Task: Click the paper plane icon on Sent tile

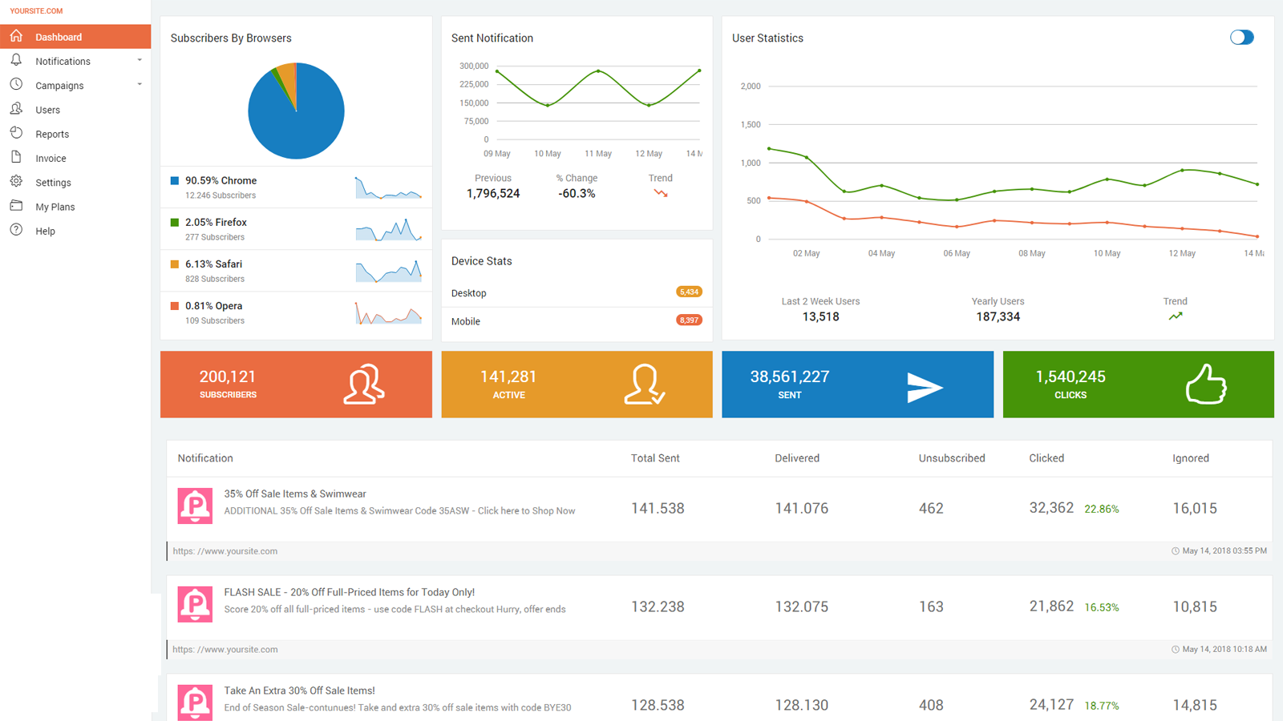Action: [924, 387]
